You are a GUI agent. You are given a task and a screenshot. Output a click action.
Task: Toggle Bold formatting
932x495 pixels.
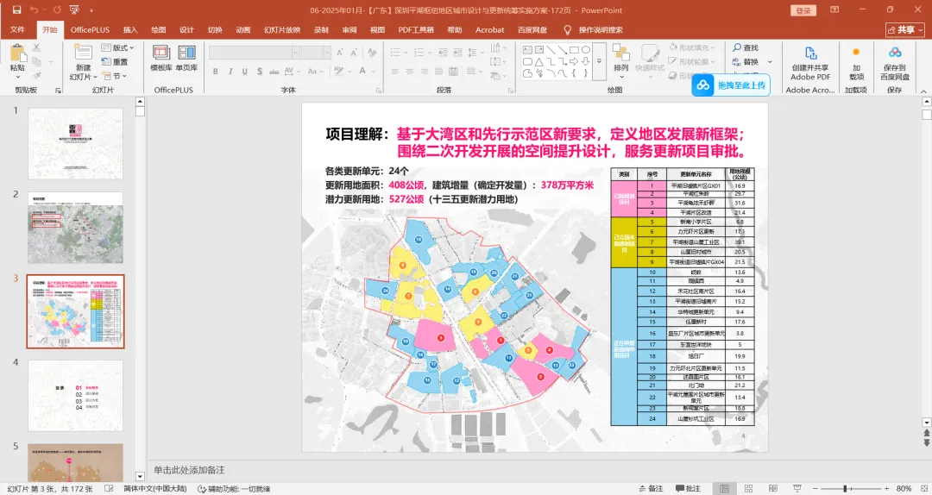[215, 72]
